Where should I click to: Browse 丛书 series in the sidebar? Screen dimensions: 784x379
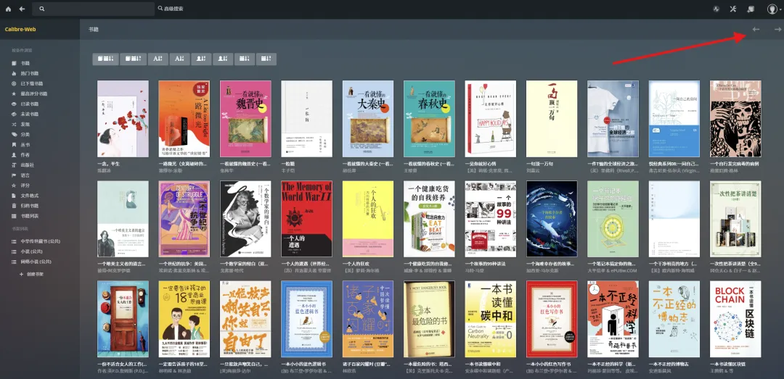20,145
